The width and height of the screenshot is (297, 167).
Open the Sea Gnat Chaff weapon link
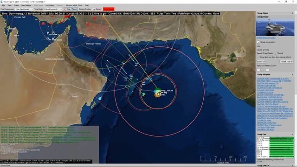coord(272,118)
